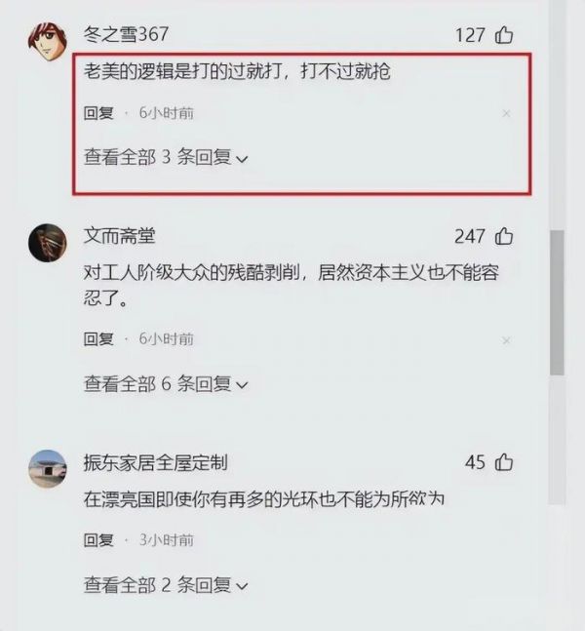Like the comment by 振东家居全屋定制

click(504, 462)
